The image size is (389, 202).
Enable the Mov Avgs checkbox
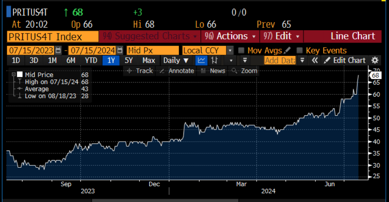pos(241,51)
